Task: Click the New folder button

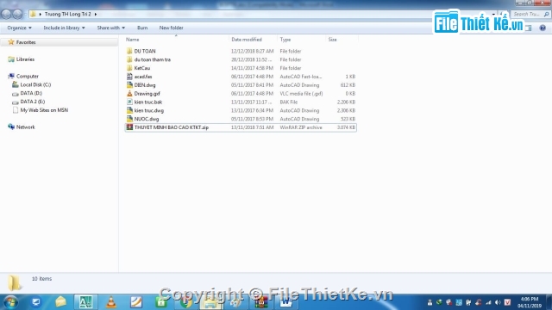Action: pyautogui.click(x=171, y=28)
